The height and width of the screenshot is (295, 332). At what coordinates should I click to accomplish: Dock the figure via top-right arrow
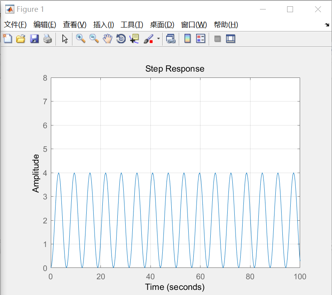coord(327,24)
